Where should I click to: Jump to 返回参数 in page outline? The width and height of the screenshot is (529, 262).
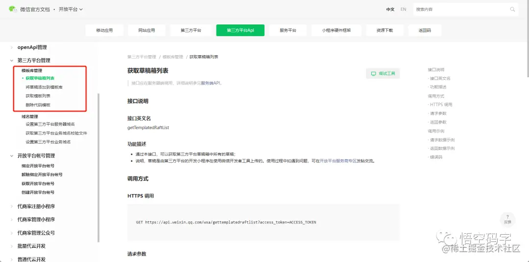438,122
